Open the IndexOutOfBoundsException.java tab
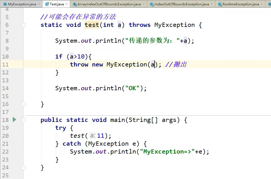 pyautogui.click(x=182, y=4)
